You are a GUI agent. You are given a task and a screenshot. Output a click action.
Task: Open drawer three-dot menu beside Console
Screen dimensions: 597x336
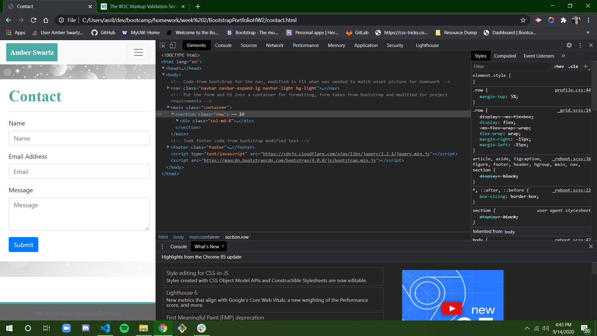[x=162, y=246]
